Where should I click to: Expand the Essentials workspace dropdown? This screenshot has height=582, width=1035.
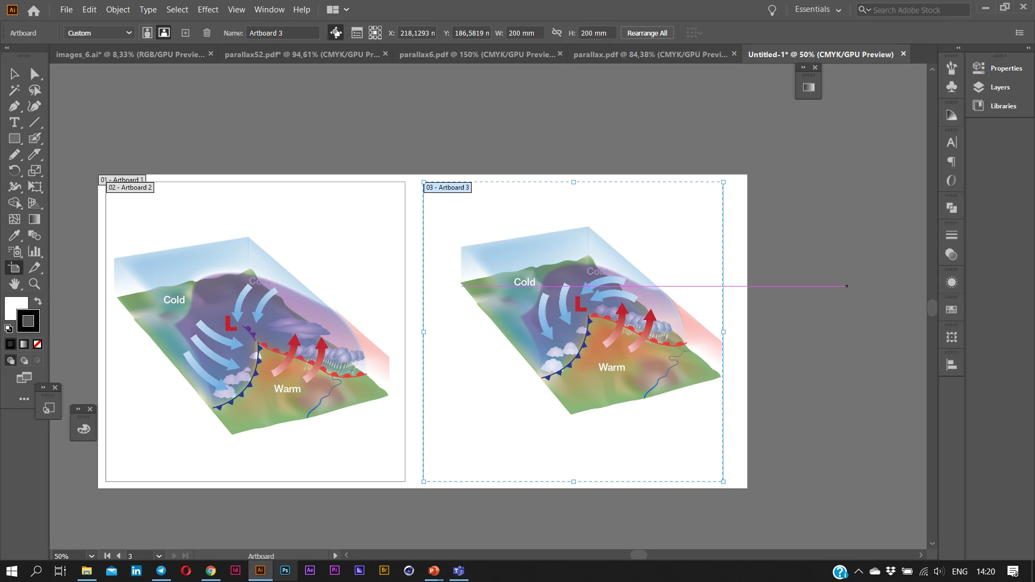click(x=818, y=9)
